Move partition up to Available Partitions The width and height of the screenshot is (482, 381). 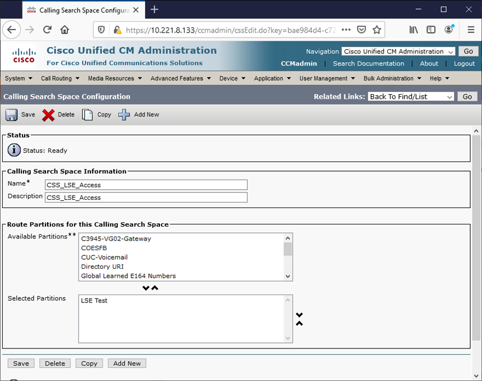coord(155,288)
